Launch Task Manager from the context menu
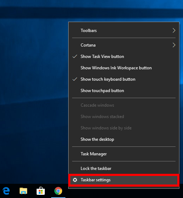This screenshot has height=198, width=183. tap(124, 154)
